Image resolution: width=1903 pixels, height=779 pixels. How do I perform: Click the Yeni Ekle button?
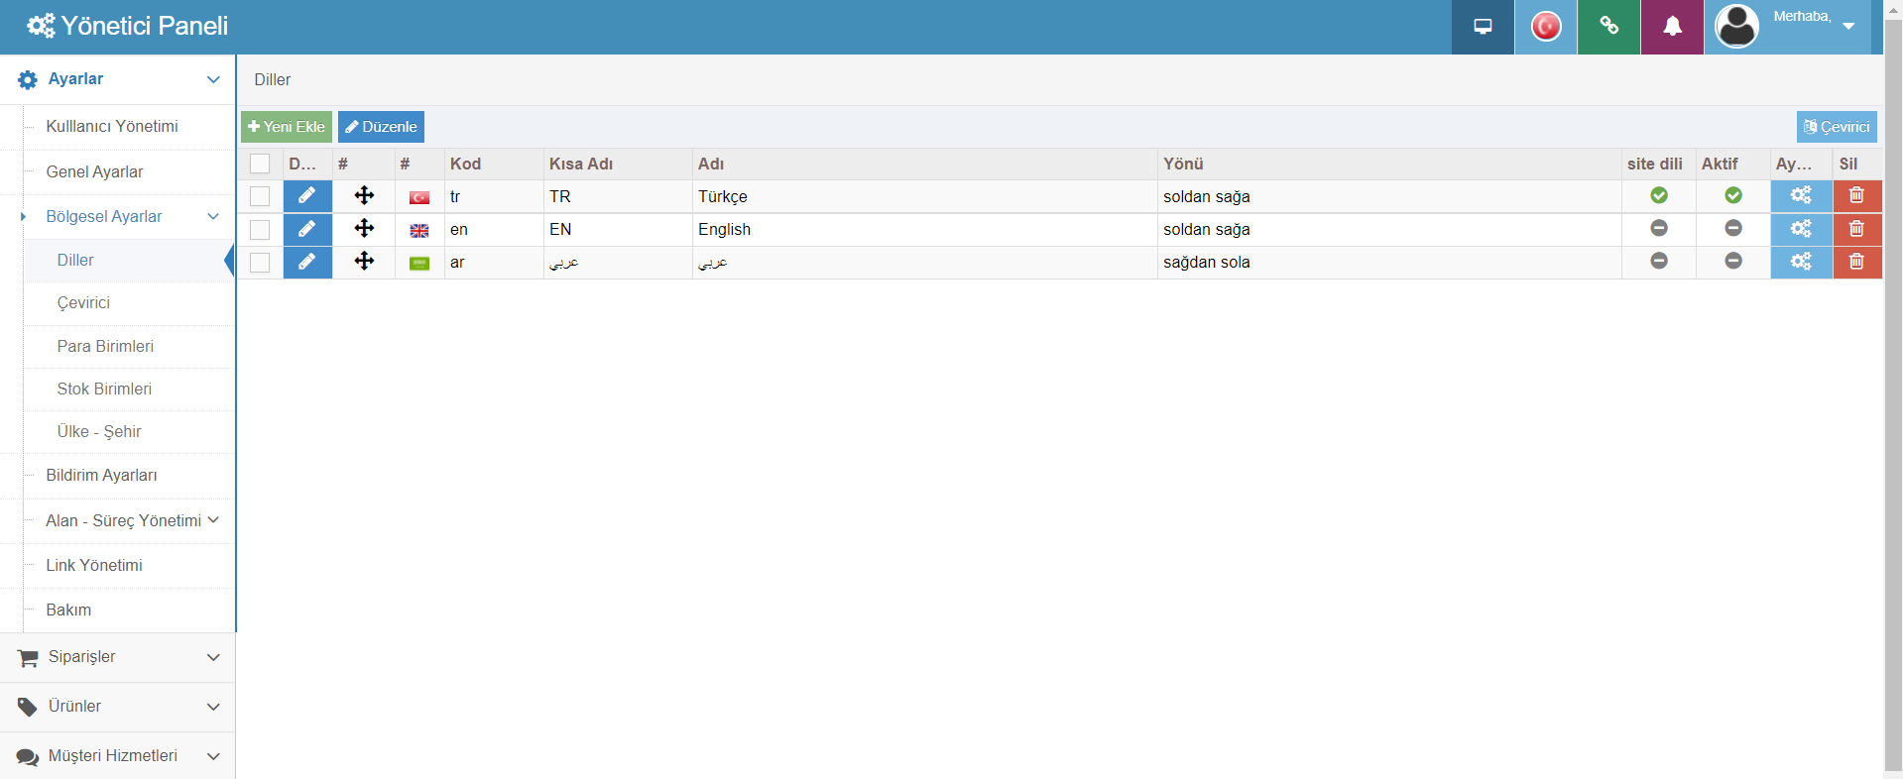(287, 127)
